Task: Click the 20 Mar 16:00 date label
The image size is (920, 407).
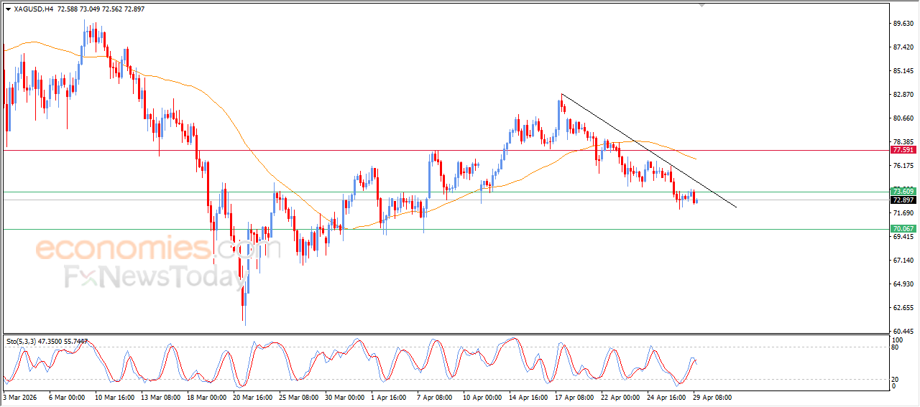Action: (x=252, y=397)
